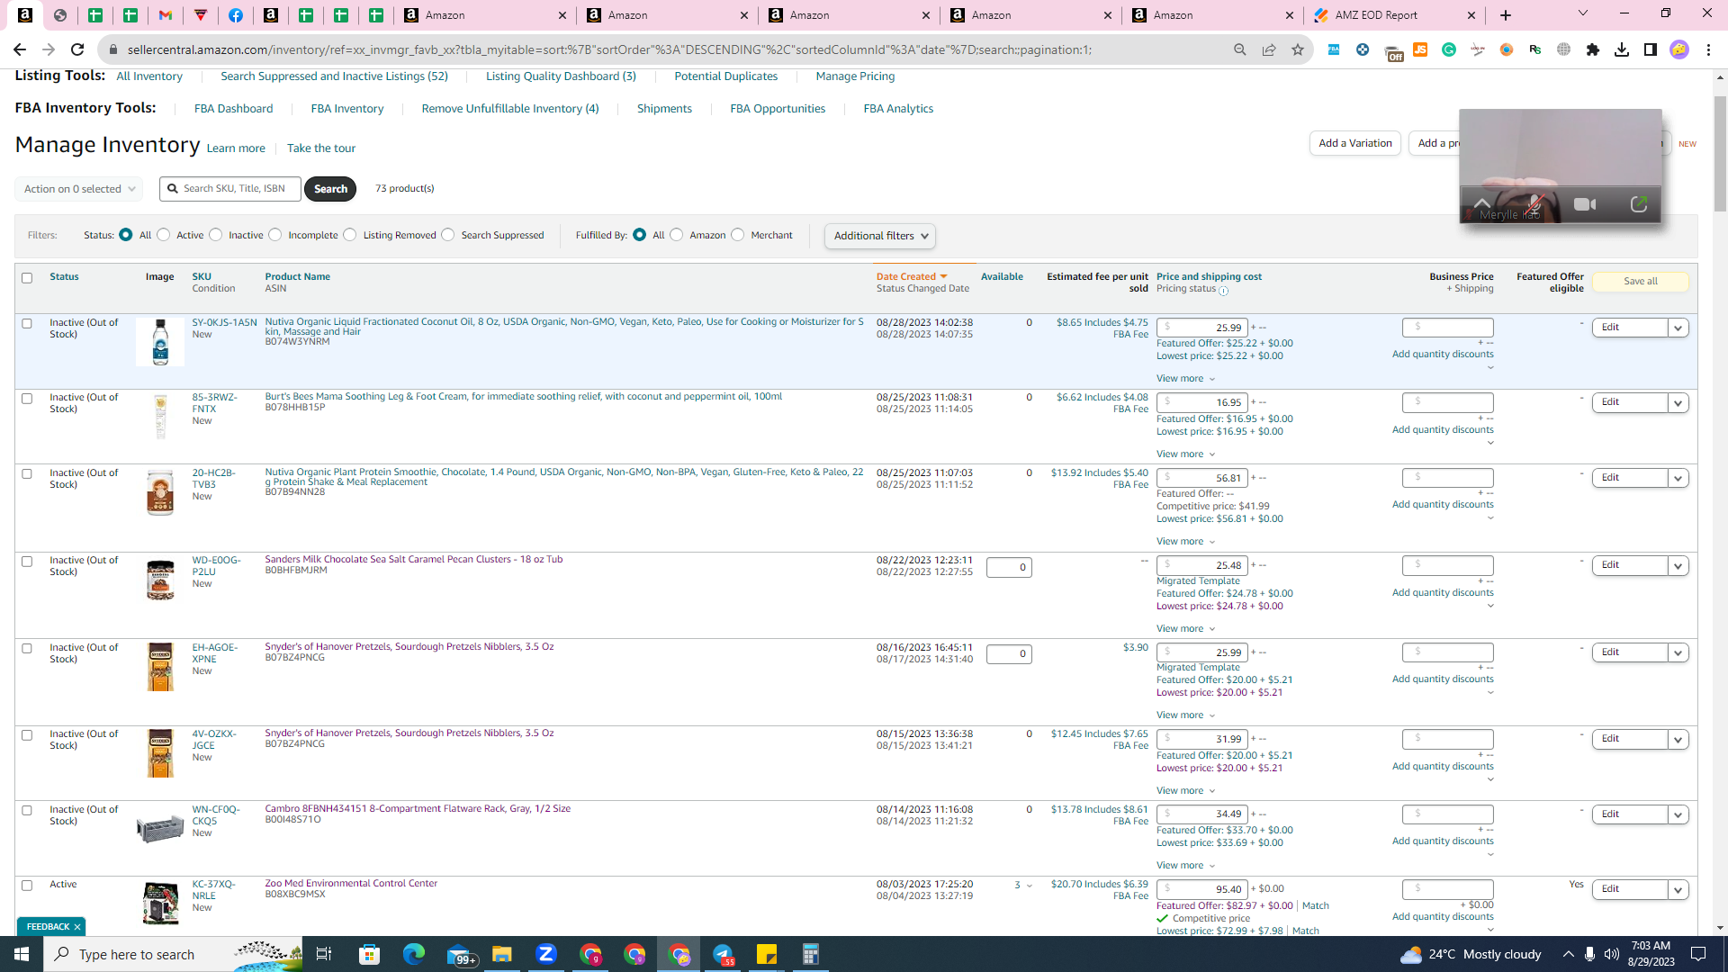Open Edit dropdown arrow for Zoo Med row

tap(1678, 890)
